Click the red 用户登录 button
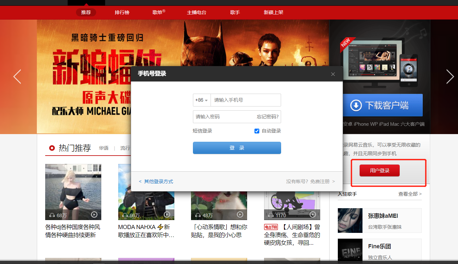The height and width of the screenshot is (264, 458). tap(379, 170)
